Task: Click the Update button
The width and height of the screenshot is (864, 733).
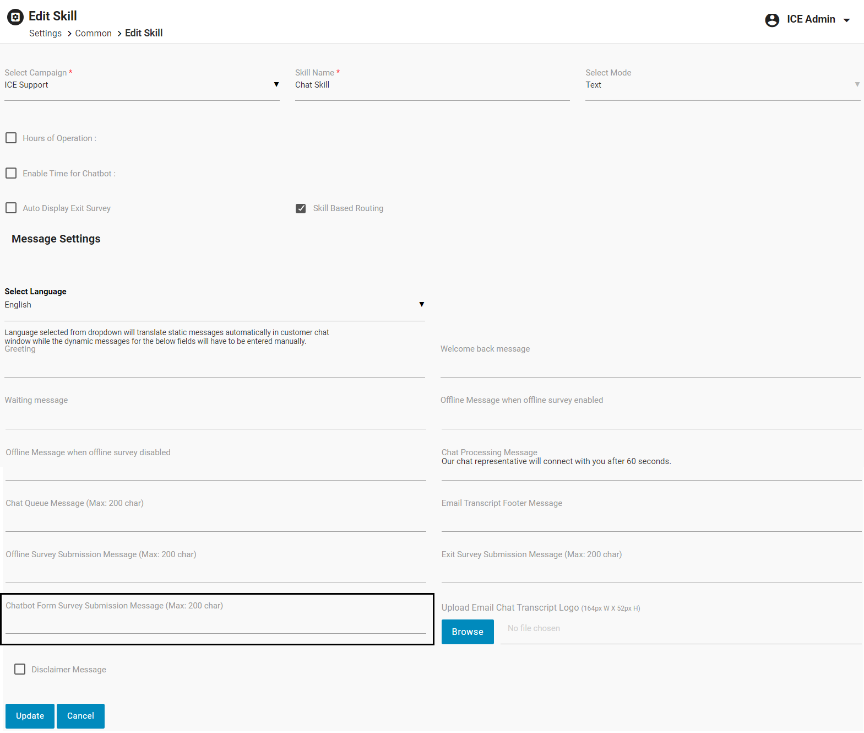Action: (x=30, y=716)
